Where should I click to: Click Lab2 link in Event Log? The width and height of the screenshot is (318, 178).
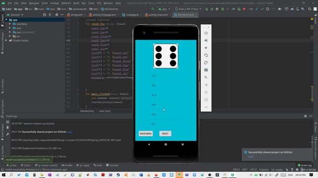[x=70, y=132]
